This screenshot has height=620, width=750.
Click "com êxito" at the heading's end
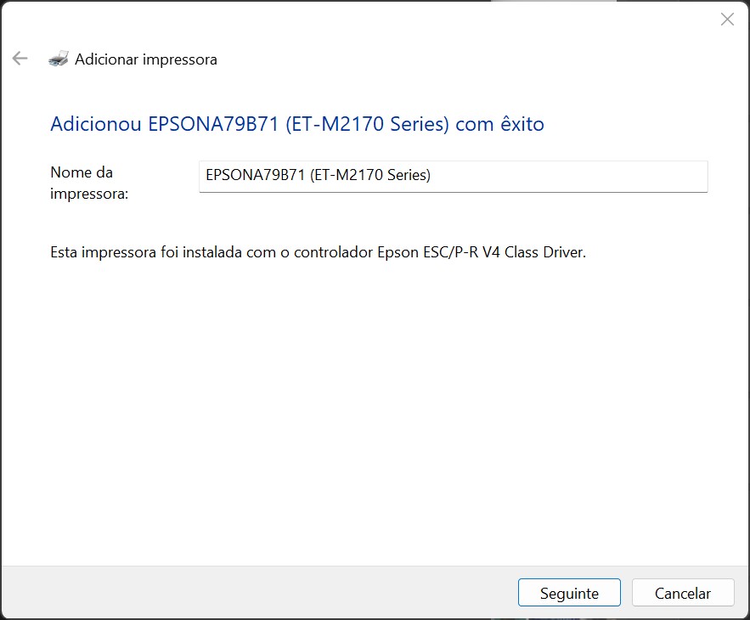[x=499, y=124]
